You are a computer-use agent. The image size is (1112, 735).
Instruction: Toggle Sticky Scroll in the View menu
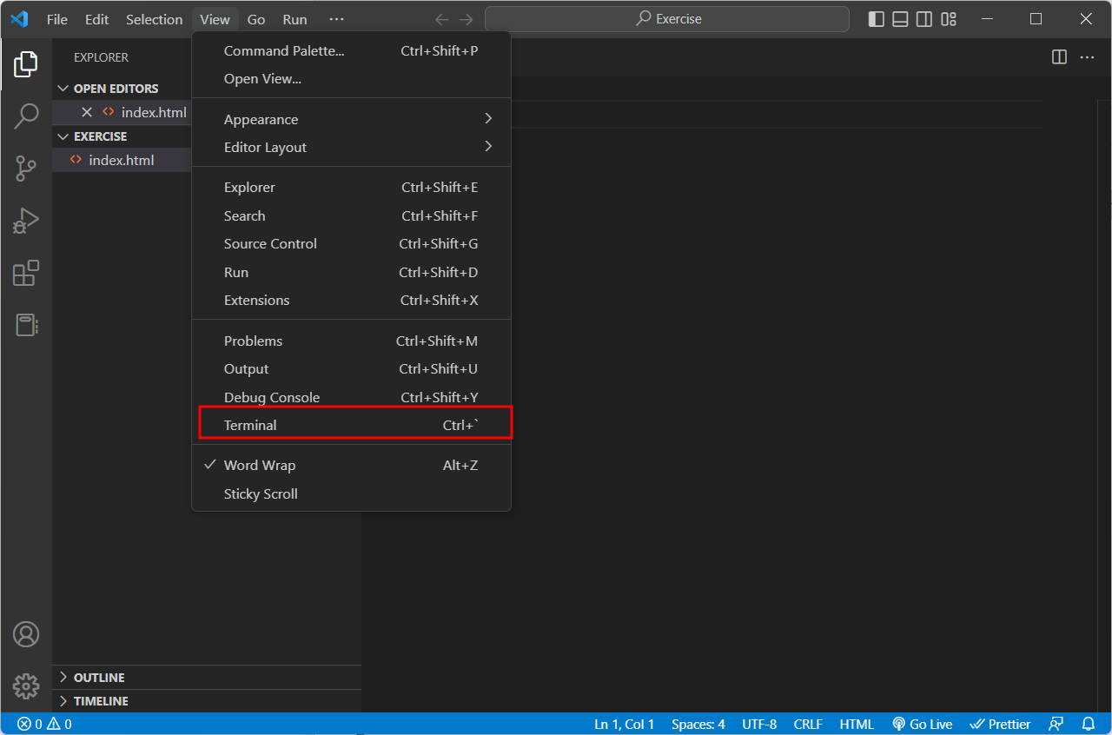tap(351, 494)
